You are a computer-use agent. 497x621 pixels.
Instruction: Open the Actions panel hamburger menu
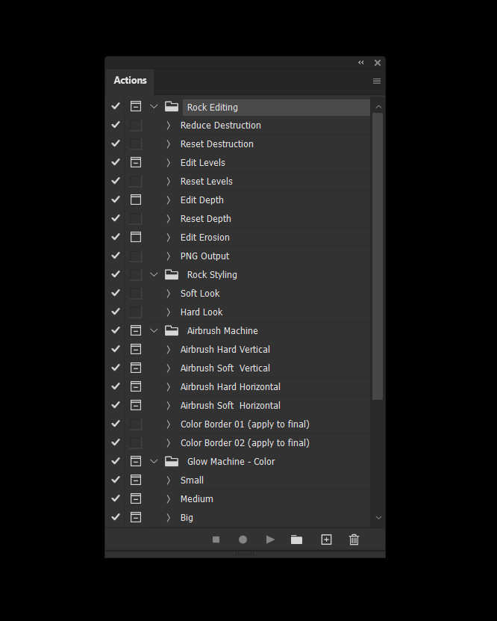pos(377,81)
